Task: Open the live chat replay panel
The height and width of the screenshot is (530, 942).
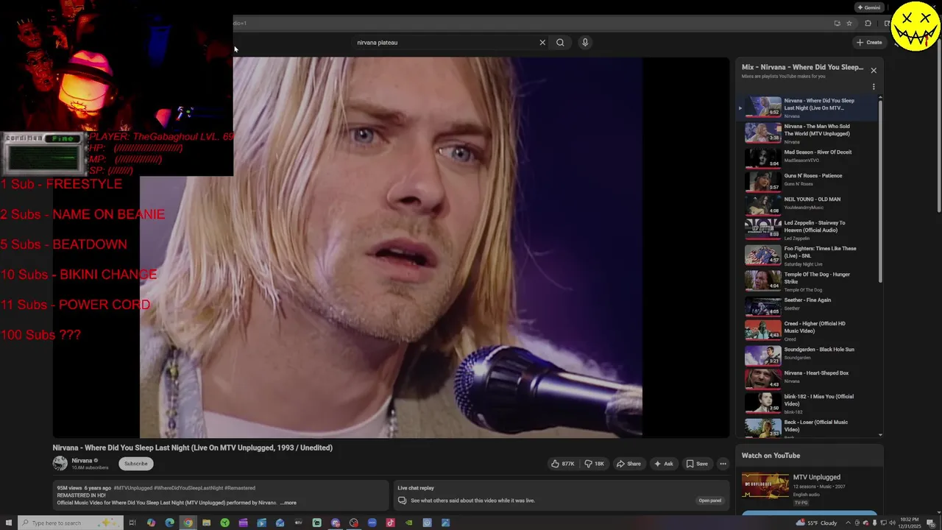Action: coord(709,501)
